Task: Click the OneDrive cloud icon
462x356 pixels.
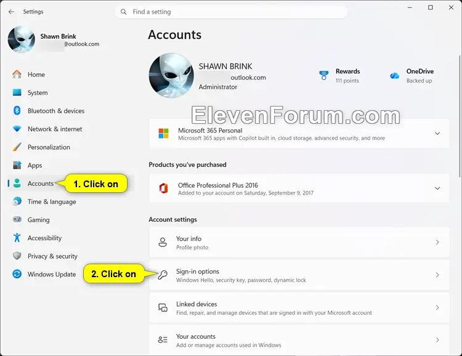Action: tap(394, 76)
